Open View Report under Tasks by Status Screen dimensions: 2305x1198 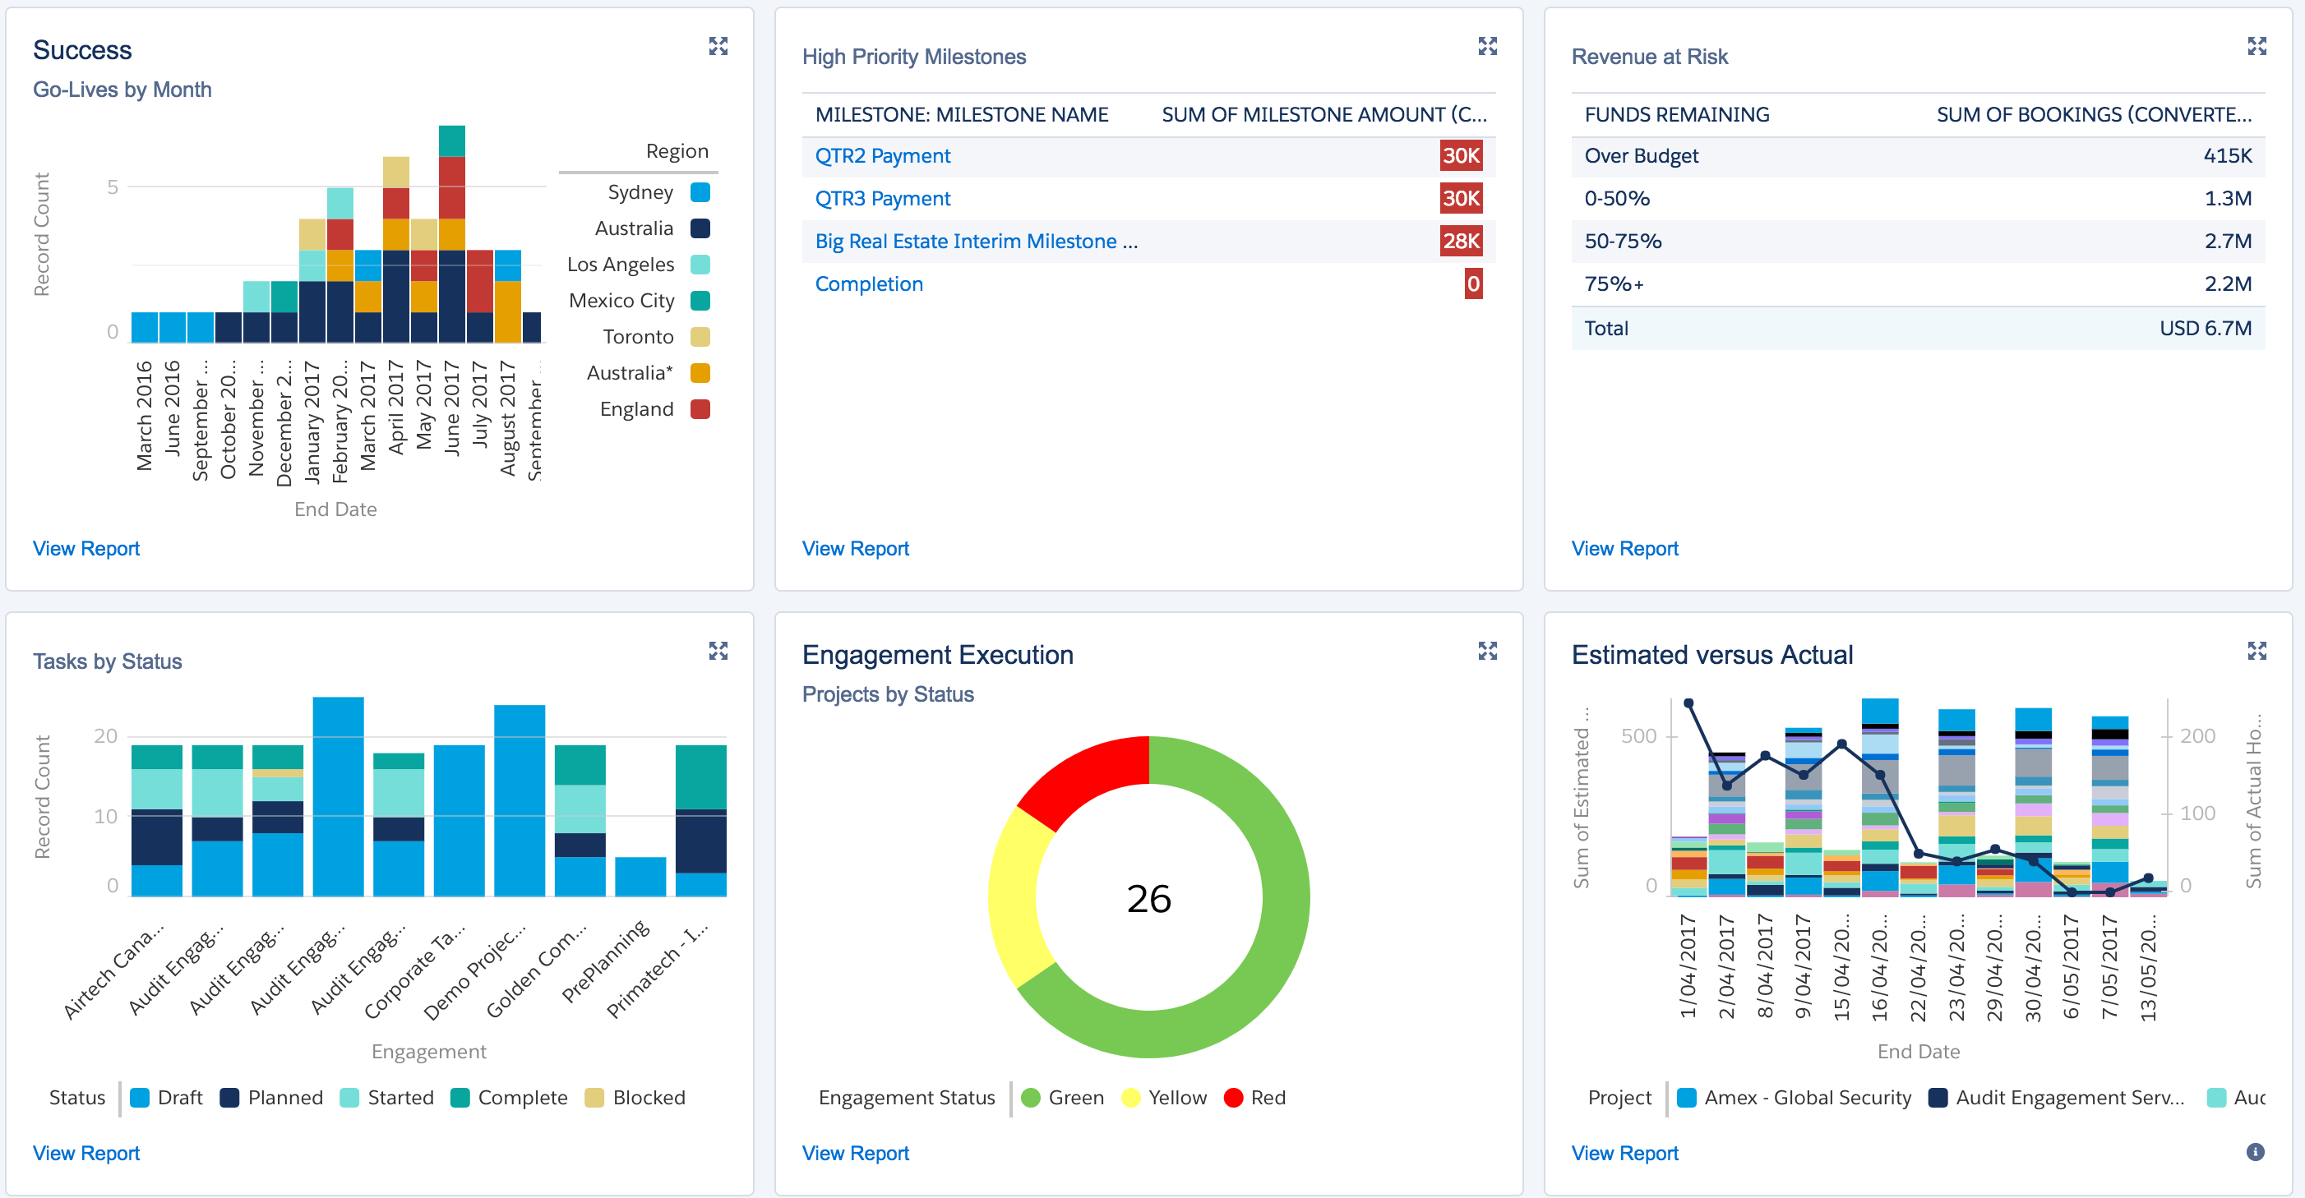(85, 1152)
